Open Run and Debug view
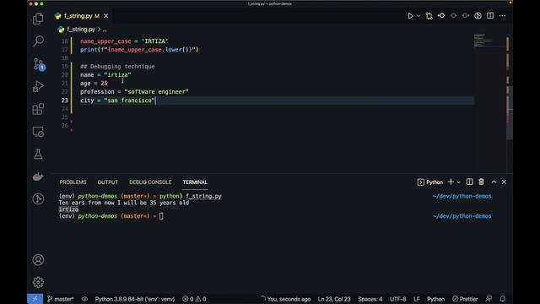The height and width of the screenshot is (304, 540). (x=38, y=86)
